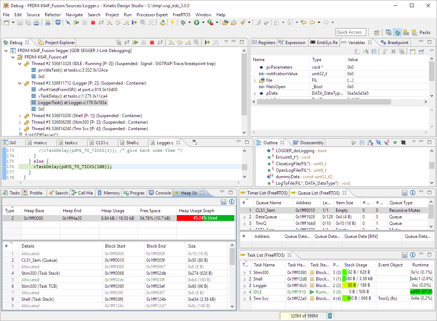The width and height of the screenshot is (437, 321).
Task: Expand the DataQueue row in Queue List
Action: 244,217
